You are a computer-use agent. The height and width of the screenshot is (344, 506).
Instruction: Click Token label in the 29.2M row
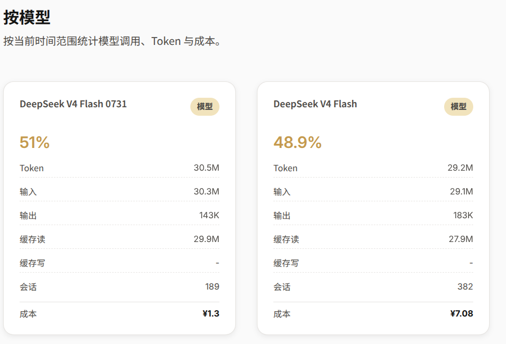[x=286, y=168]
